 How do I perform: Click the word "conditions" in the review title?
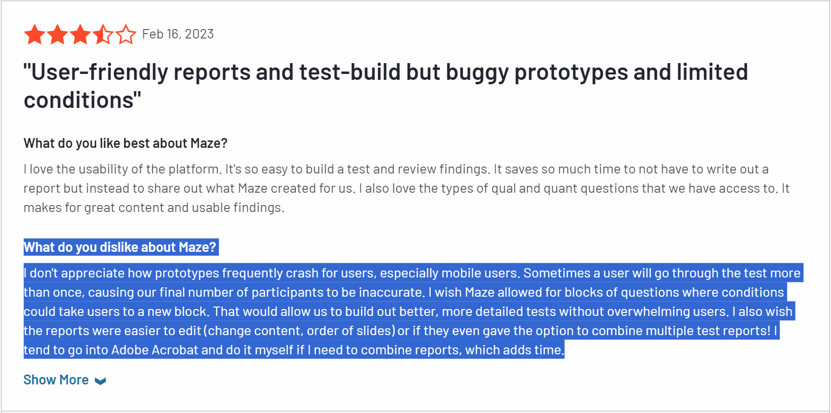(x=79, y=101)
